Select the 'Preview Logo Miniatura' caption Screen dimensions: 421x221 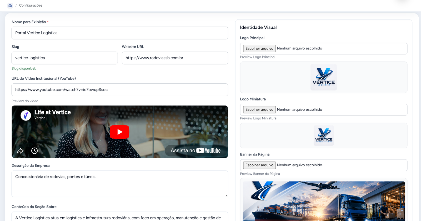point(258,118)
